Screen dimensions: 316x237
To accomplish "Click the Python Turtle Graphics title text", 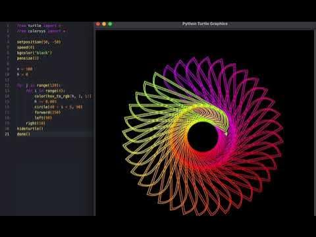I will tap(205, 24).
